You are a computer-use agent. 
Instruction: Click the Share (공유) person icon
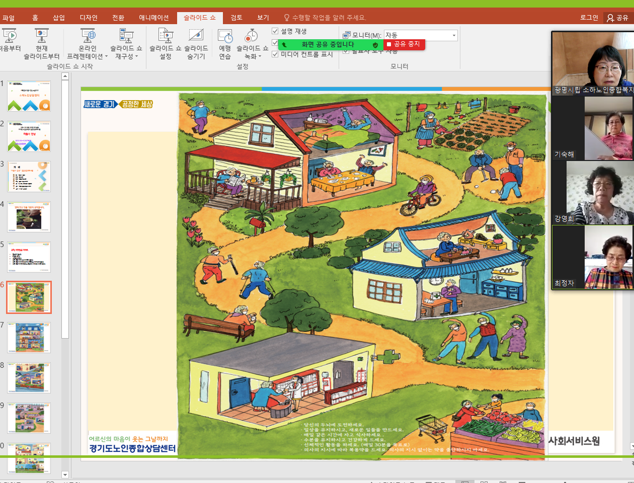[610, 18]
